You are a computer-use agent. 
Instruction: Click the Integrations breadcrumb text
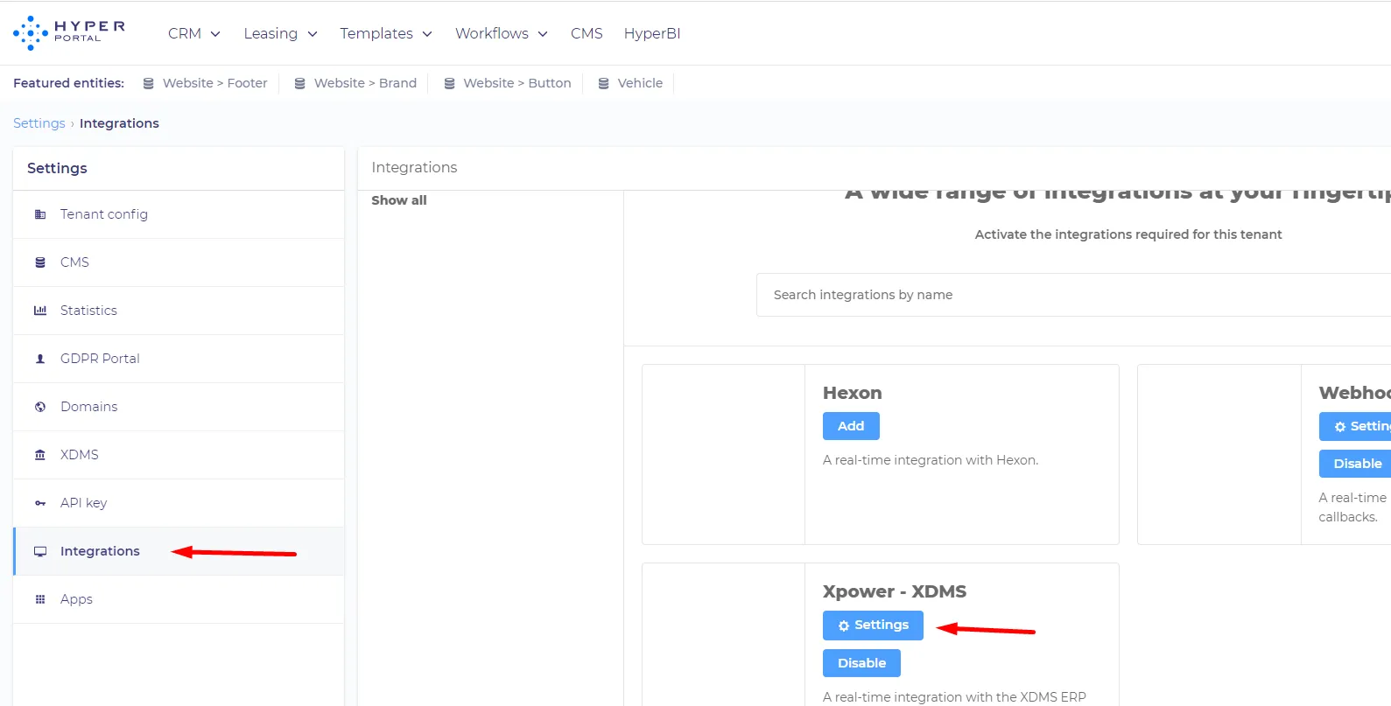pyautogui.click(x=119, y=123)
